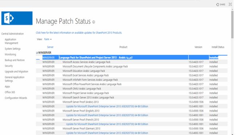Go to General Application Settings
This screenshot has height=135, width=236.
pos(15,79)
